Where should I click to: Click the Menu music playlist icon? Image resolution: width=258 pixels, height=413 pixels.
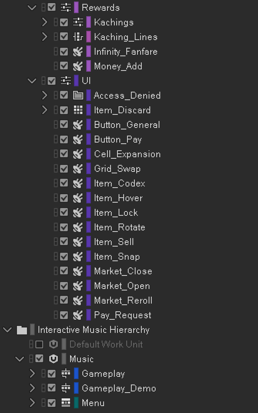66,403
